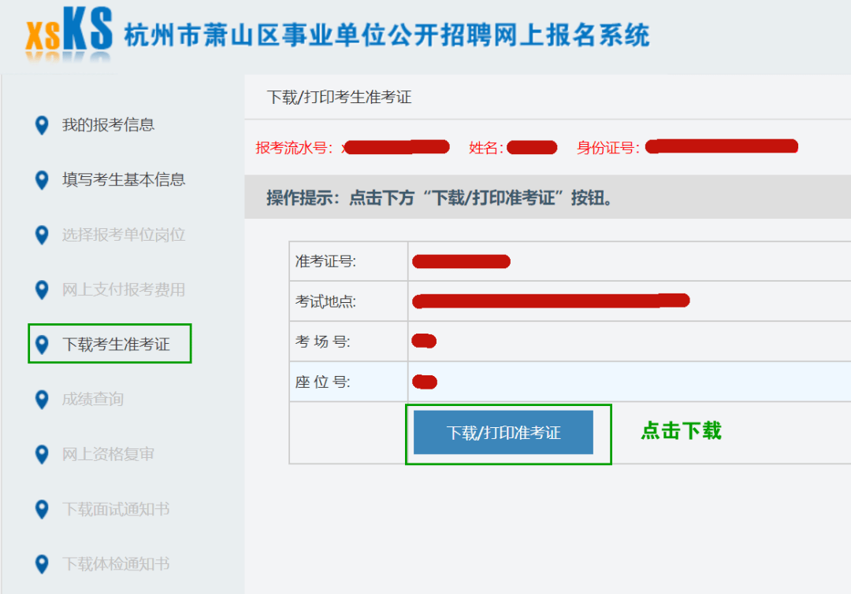Open 下载面试通知书 in sidebar

pos(116,509)
